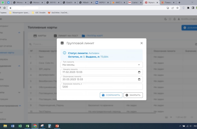The width and height of the screenshot is (197, 129).
Task: Open calendar picker for Начало лимита
Action: coord(139,72)
